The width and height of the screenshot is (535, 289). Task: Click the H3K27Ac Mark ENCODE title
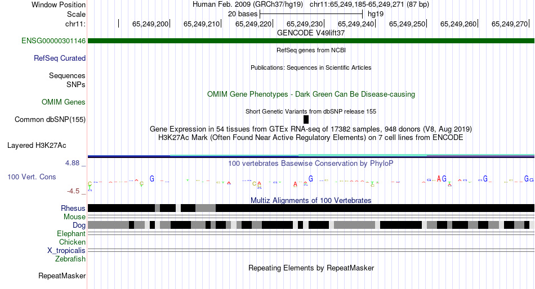click(311, 138)
